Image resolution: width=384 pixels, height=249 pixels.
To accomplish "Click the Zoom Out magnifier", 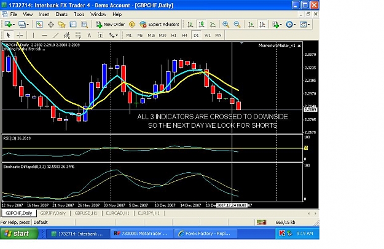I will (x=237, y=24).
